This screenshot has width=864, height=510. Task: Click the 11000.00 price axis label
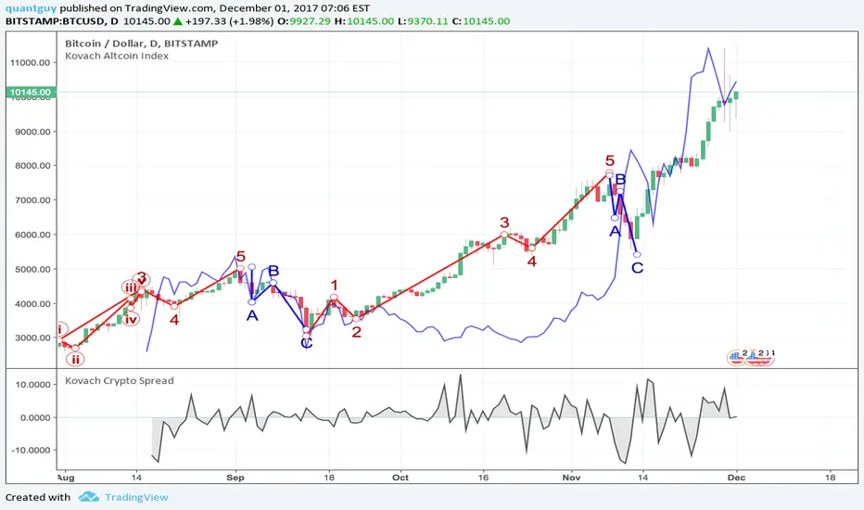coord(31,62)
